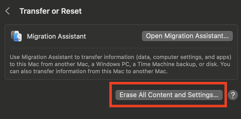
Task: Go back using the left chevron
Action: pyautogui.click(x=8, y=11)
